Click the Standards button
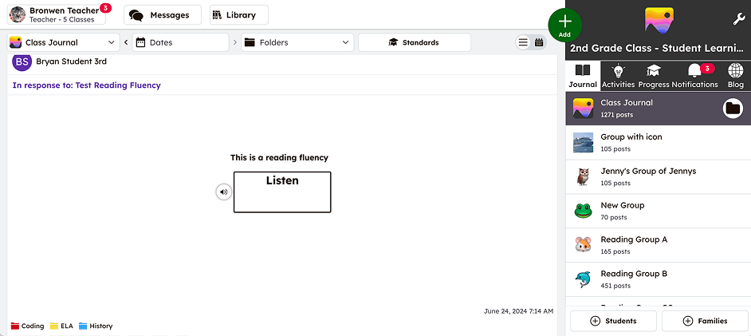Image resolution: width=751 pixels, height=336 pixels. (413, 42)
